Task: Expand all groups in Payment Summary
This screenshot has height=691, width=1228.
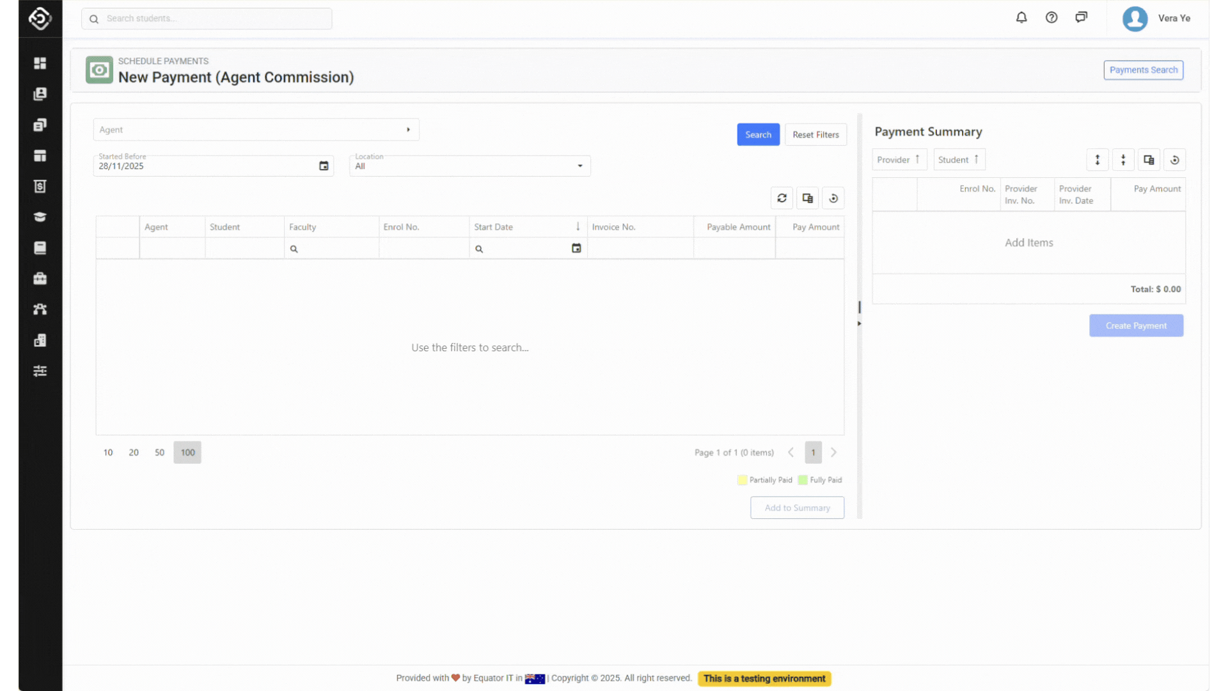Action: (x=1098, y=160)
